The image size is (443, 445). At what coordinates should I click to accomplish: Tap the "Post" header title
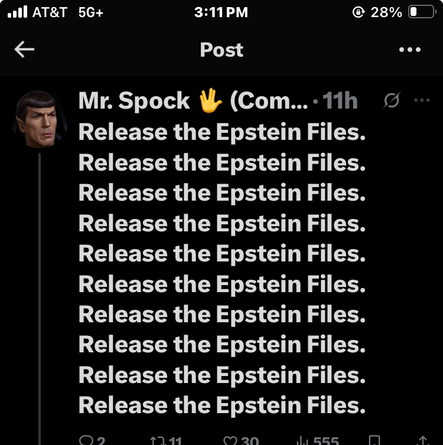click(221, 50)
